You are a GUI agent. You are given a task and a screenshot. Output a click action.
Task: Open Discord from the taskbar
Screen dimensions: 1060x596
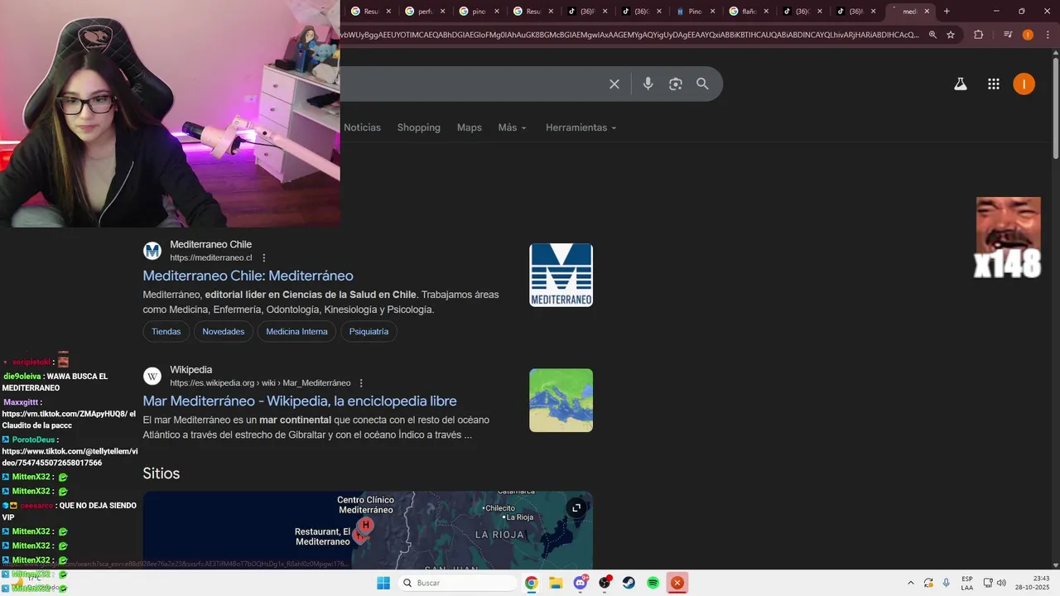click(x=581, y=583)
